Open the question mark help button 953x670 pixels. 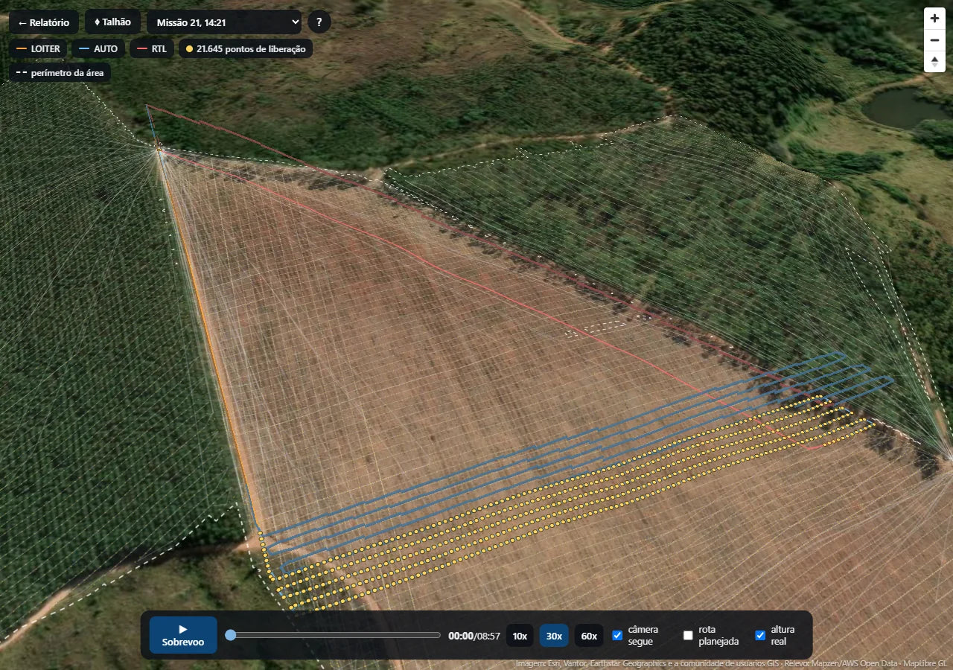pyautogui.click(x=319, y=22)
